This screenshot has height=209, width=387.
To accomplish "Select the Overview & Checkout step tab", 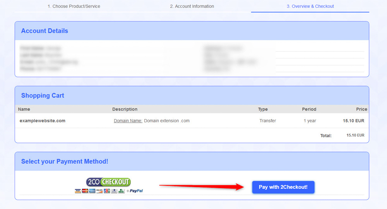I will (310, 6).
